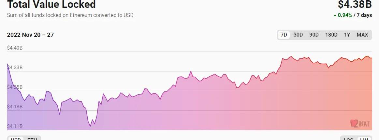This screenshot has width=379, height=140.
Task: Switch chart to 90D range
Action: click(x=314, y=35)
